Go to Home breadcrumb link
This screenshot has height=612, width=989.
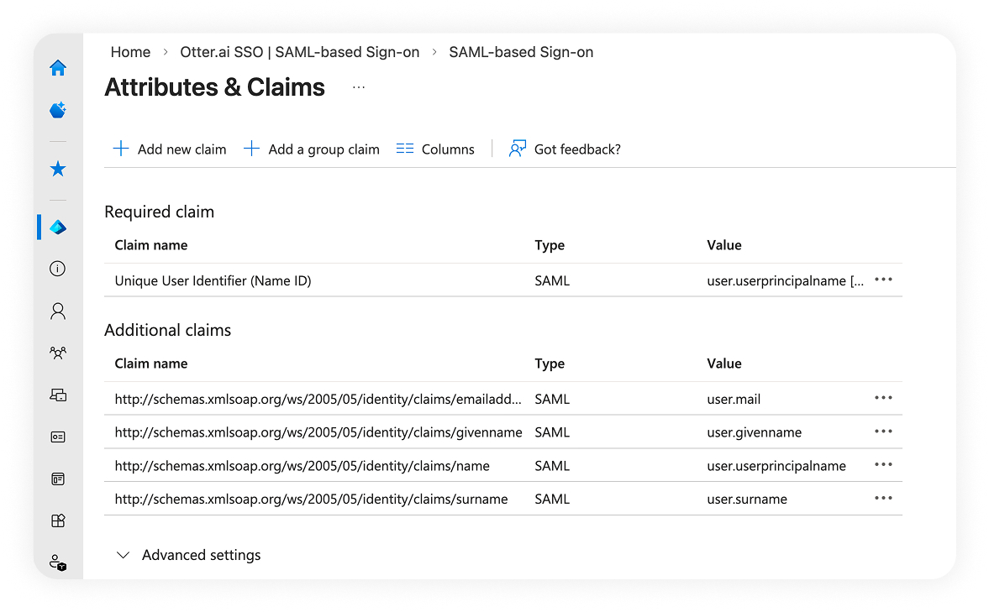coord(130,52)
